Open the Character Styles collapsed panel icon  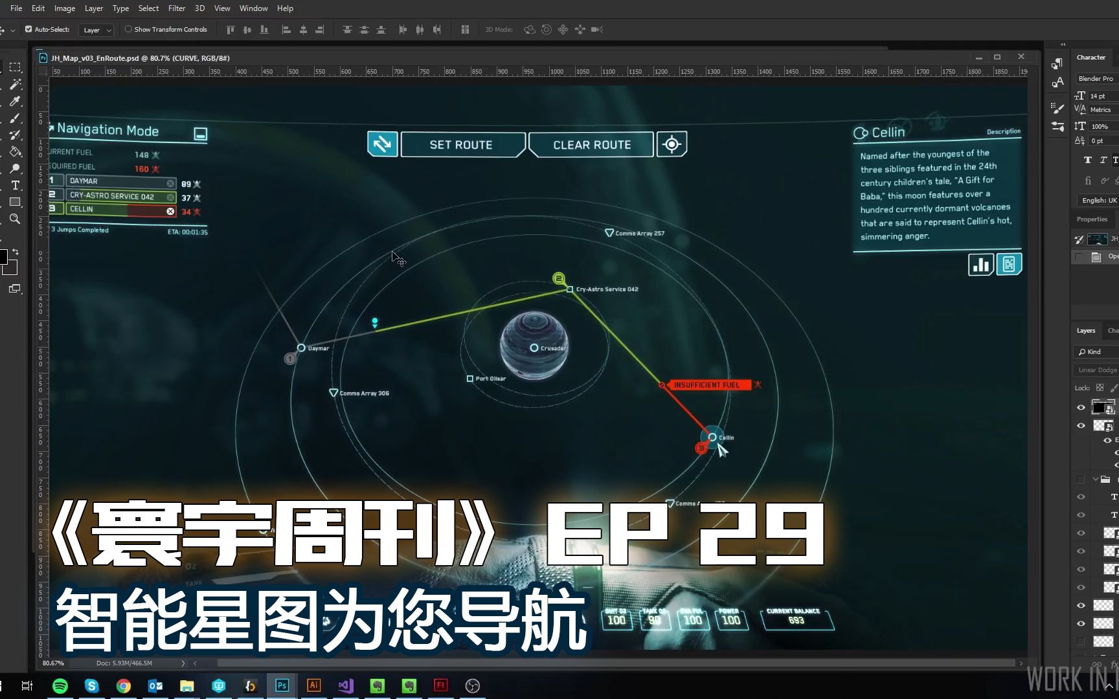(x=1057, y=82)
